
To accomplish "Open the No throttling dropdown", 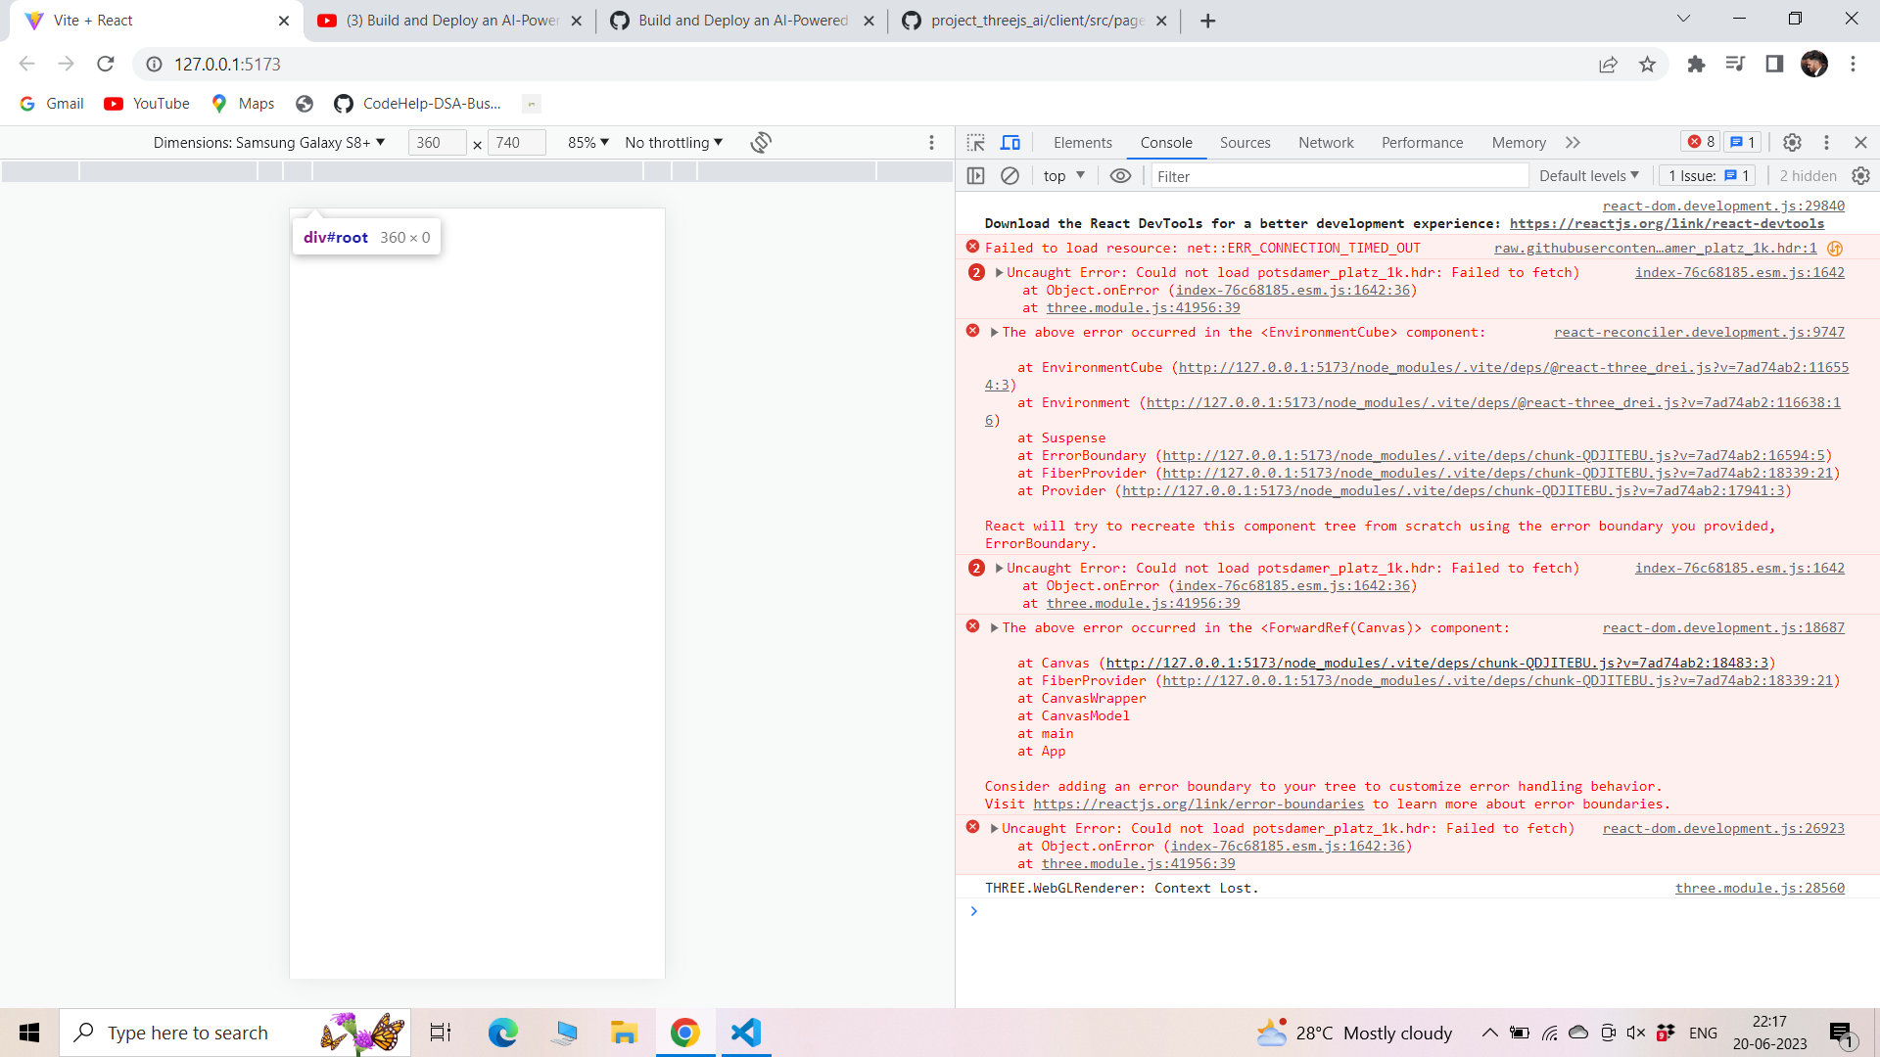I will coord(674,143).
